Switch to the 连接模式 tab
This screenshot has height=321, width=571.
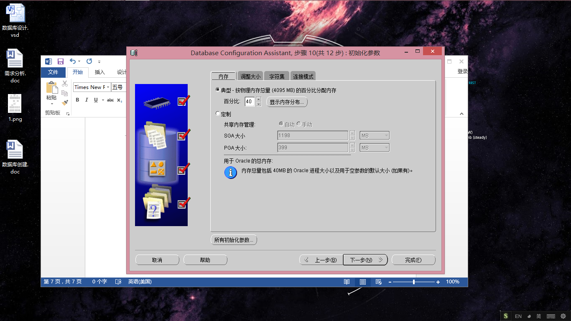coord(303,76)
